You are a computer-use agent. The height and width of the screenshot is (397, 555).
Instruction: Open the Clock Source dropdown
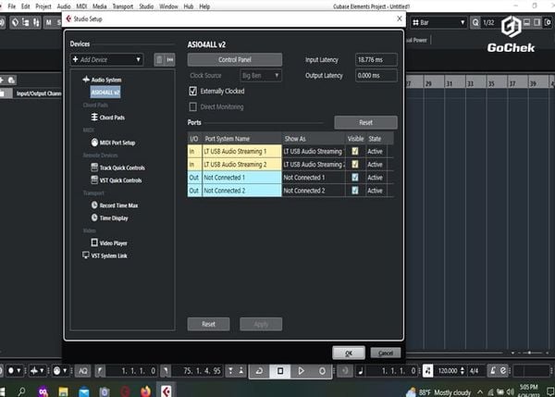click(x=261, y=76)
